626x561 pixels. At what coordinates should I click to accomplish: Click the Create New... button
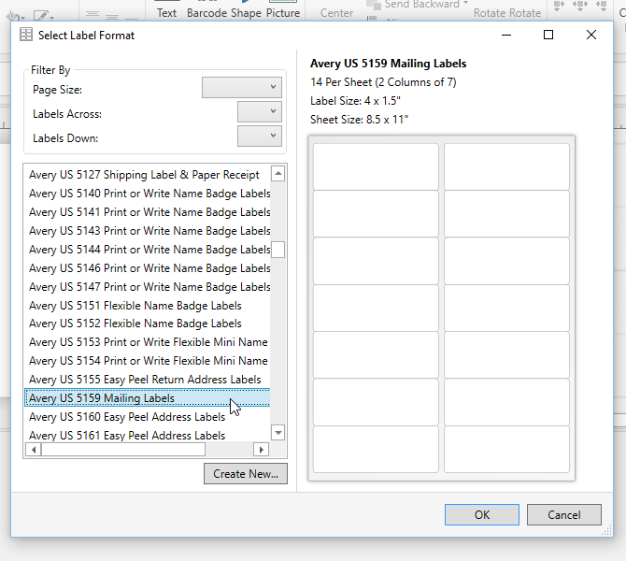246,474
